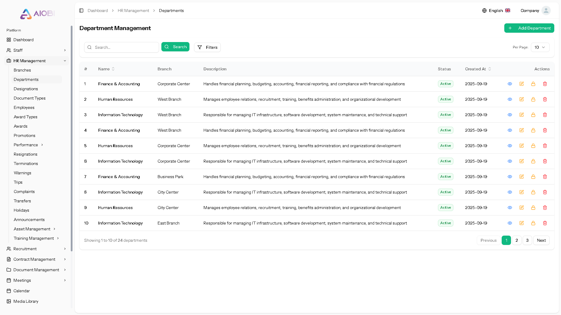Click the globe icon next to English

click(484, 10)
